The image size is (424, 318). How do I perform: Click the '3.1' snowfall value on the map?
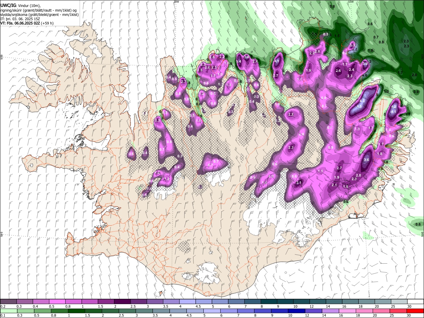(x=299, y=183)
